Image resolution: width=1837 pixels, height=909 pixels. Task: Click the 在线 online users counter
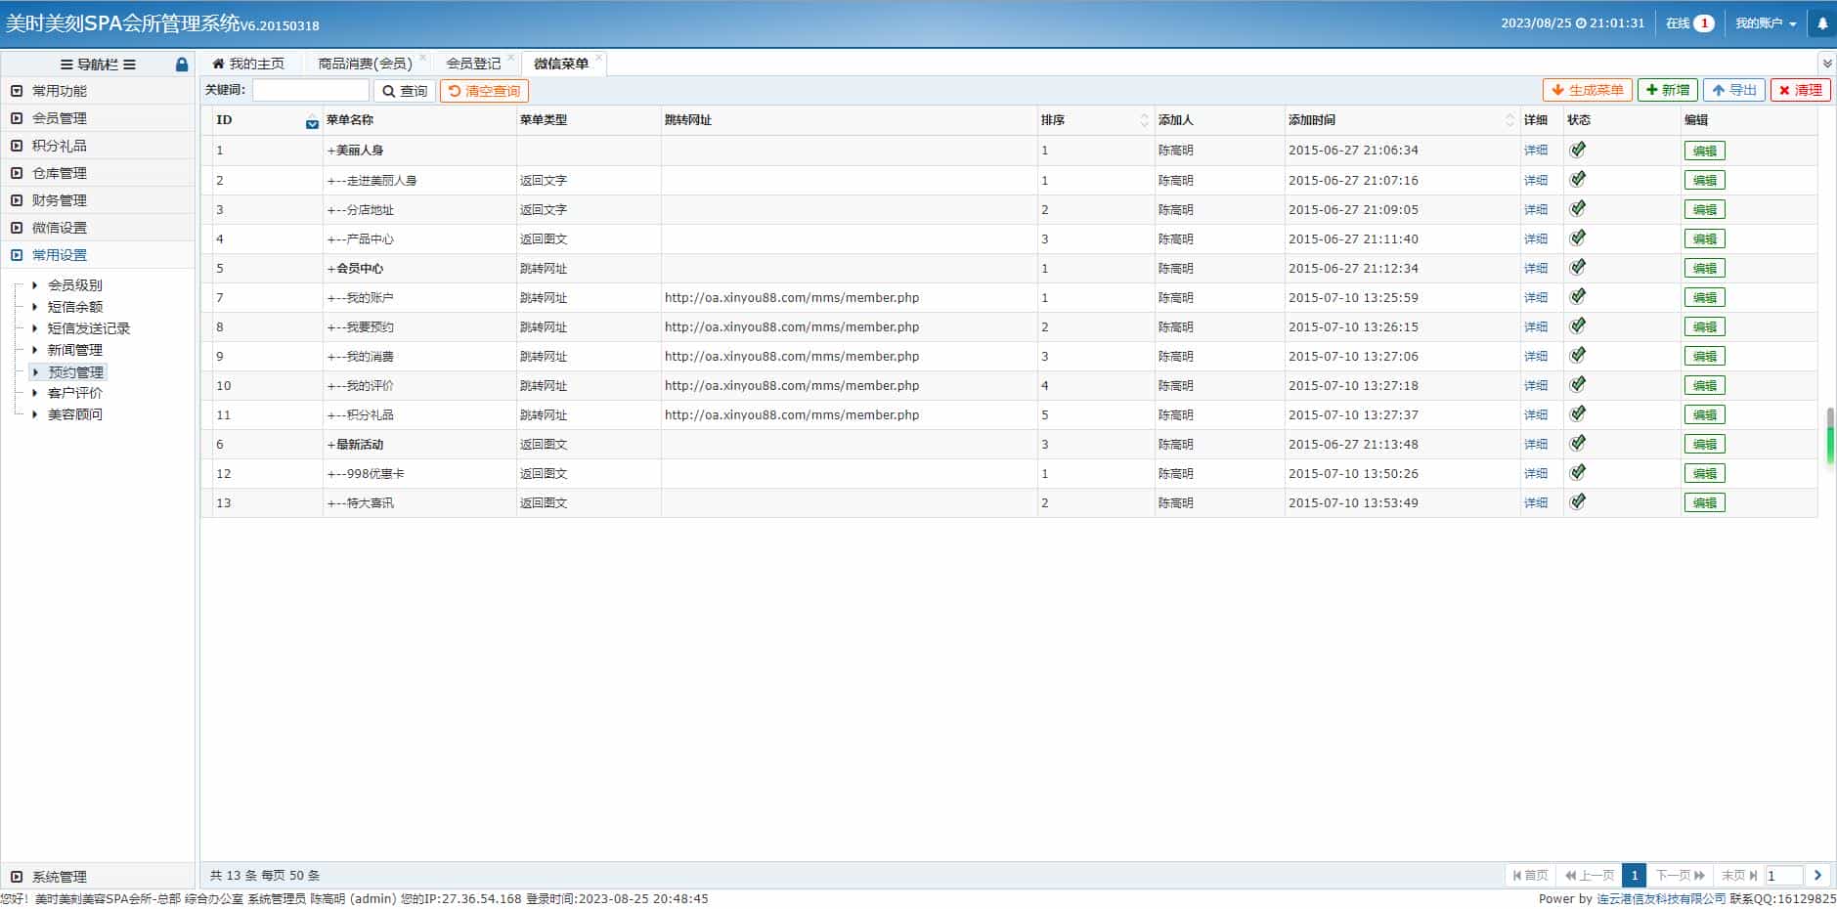1689,23
